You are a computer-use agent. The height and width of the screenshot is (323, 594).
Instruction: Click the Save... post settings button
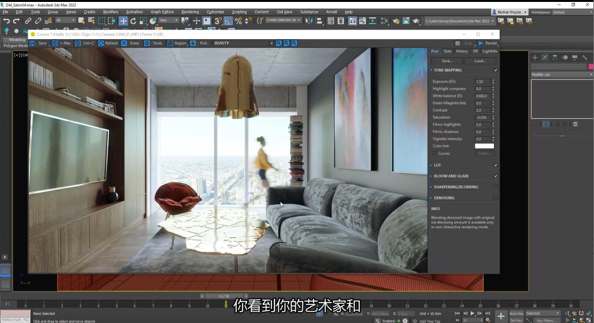pos(446,61)
